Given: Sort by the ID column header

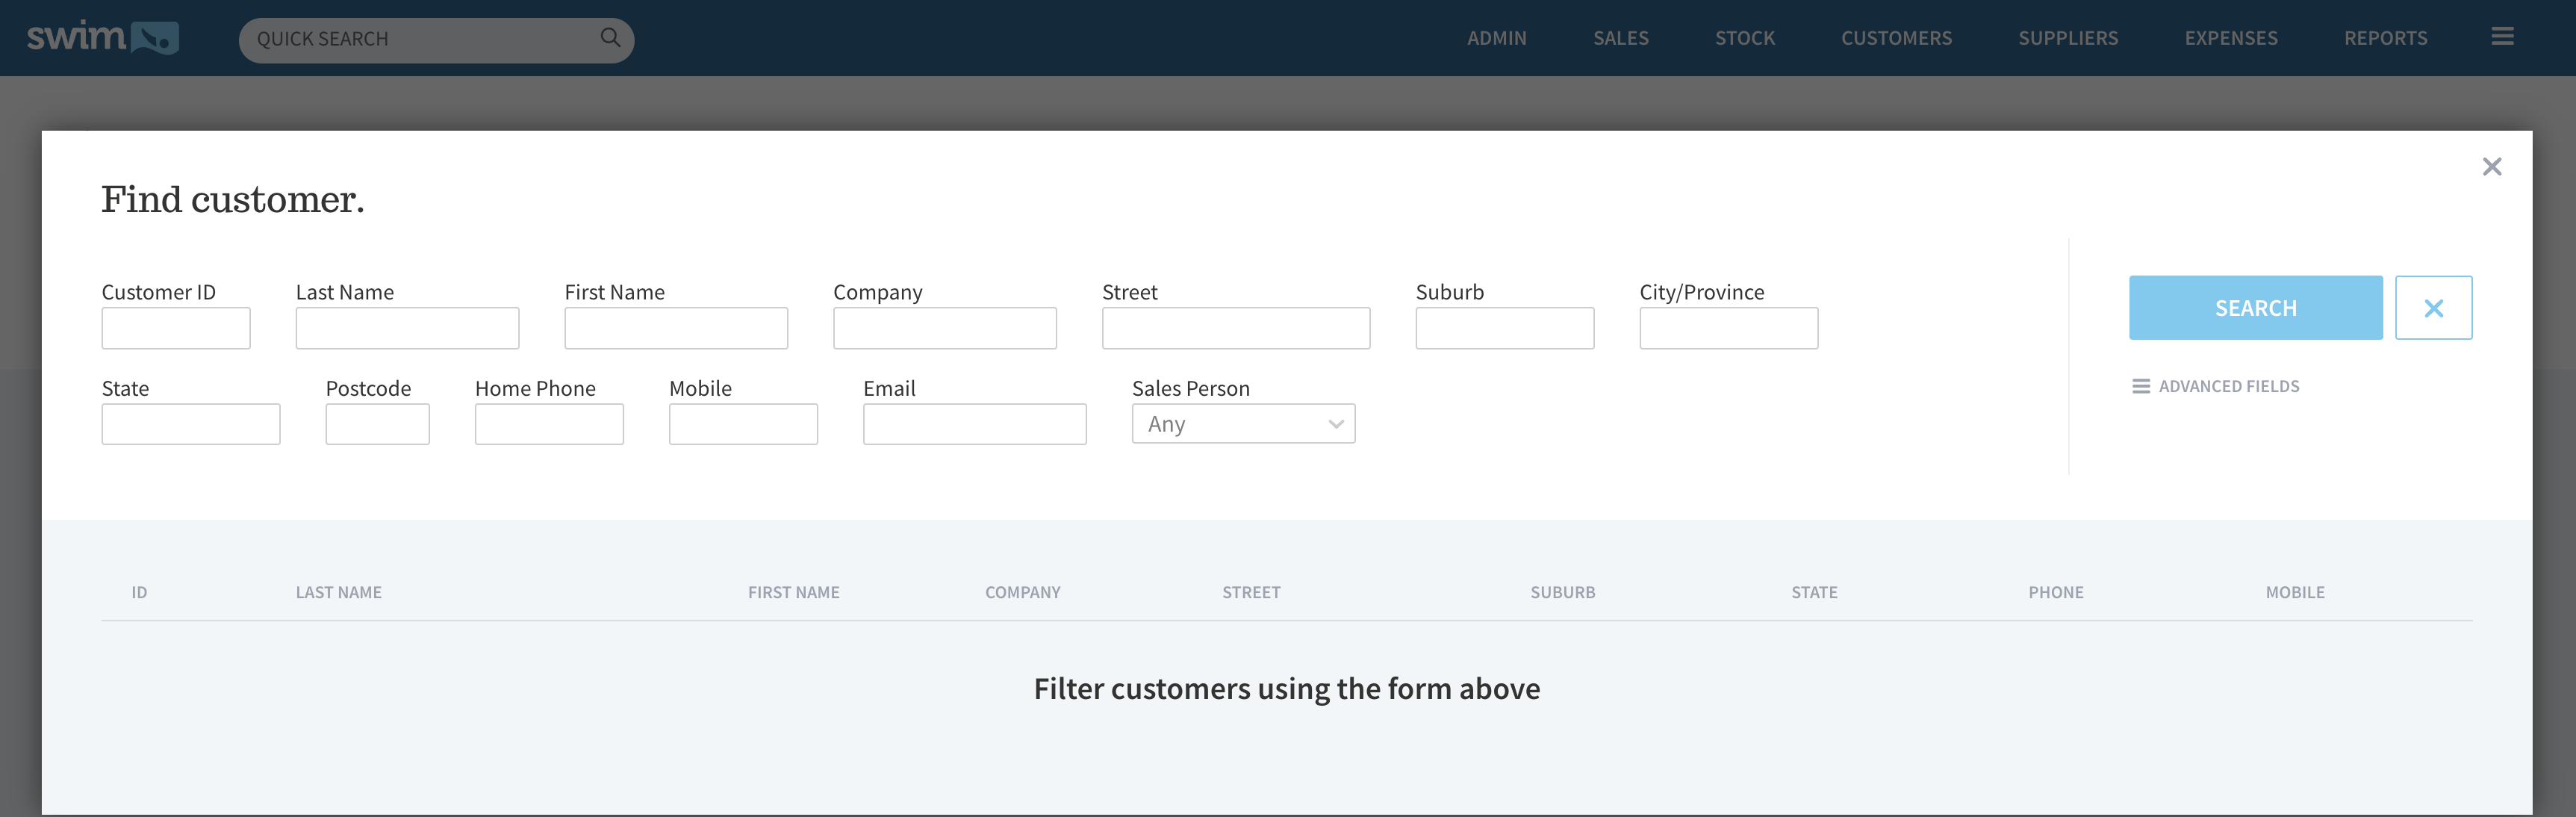Looking at the screenshot, I should click(x=139, y=592).
